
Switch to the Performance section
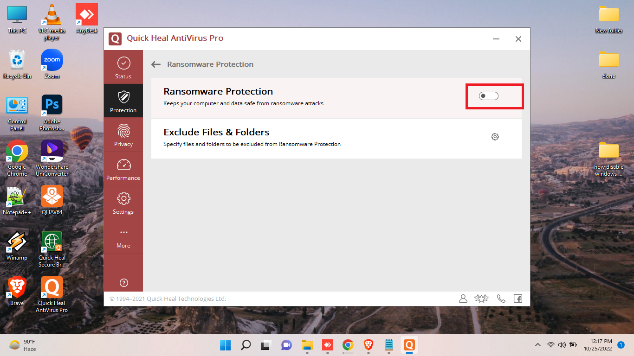tap(123, 169)
